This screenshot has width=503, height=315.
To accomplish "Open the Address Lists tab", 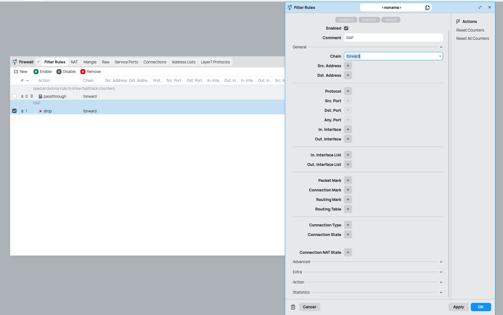I will tap(183, 62).
